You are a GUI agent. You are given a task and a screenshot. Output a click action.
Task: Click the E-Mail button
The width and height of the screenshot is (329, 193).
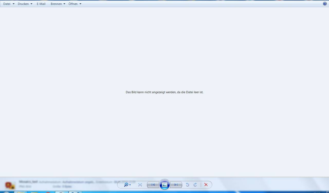[41, 4]
